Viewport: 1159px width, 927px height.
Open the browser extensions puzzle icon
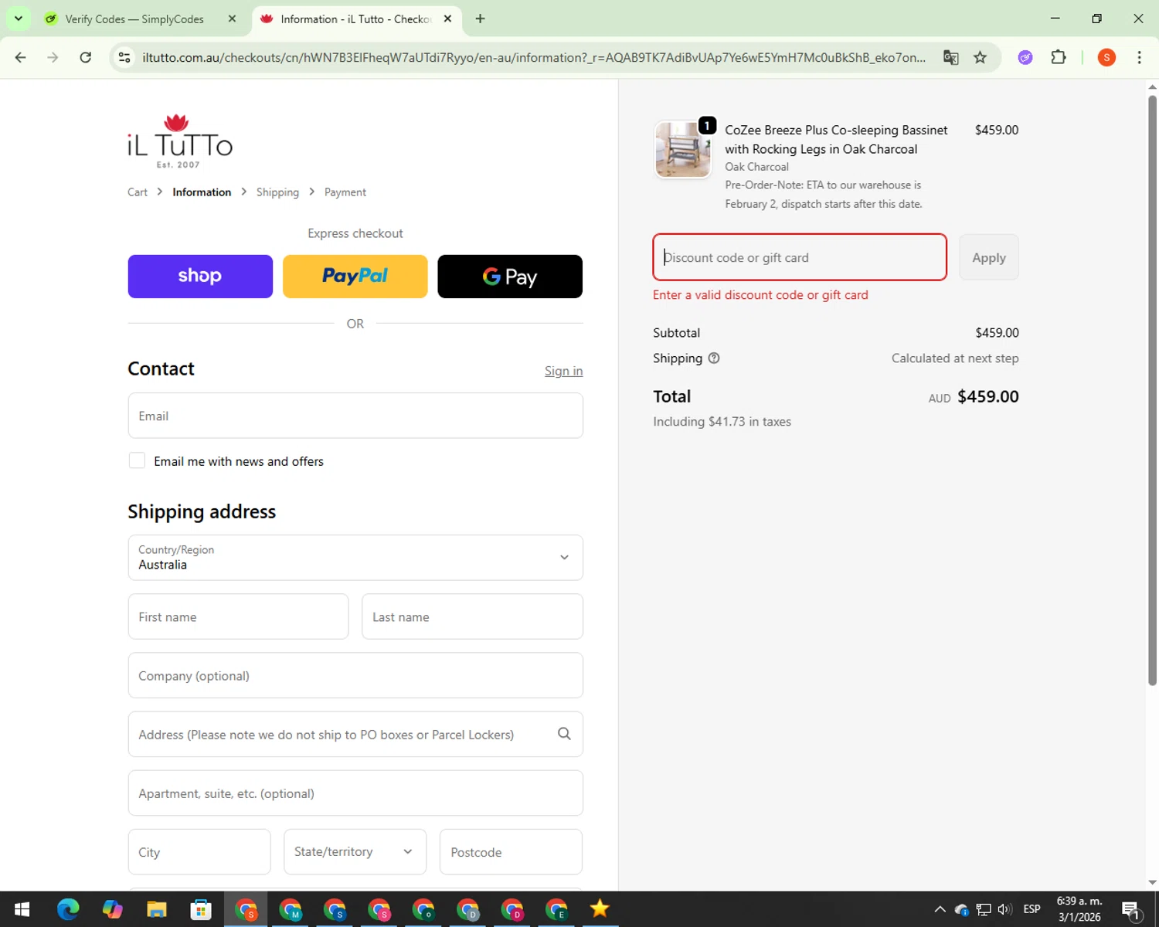[1059, 57]
